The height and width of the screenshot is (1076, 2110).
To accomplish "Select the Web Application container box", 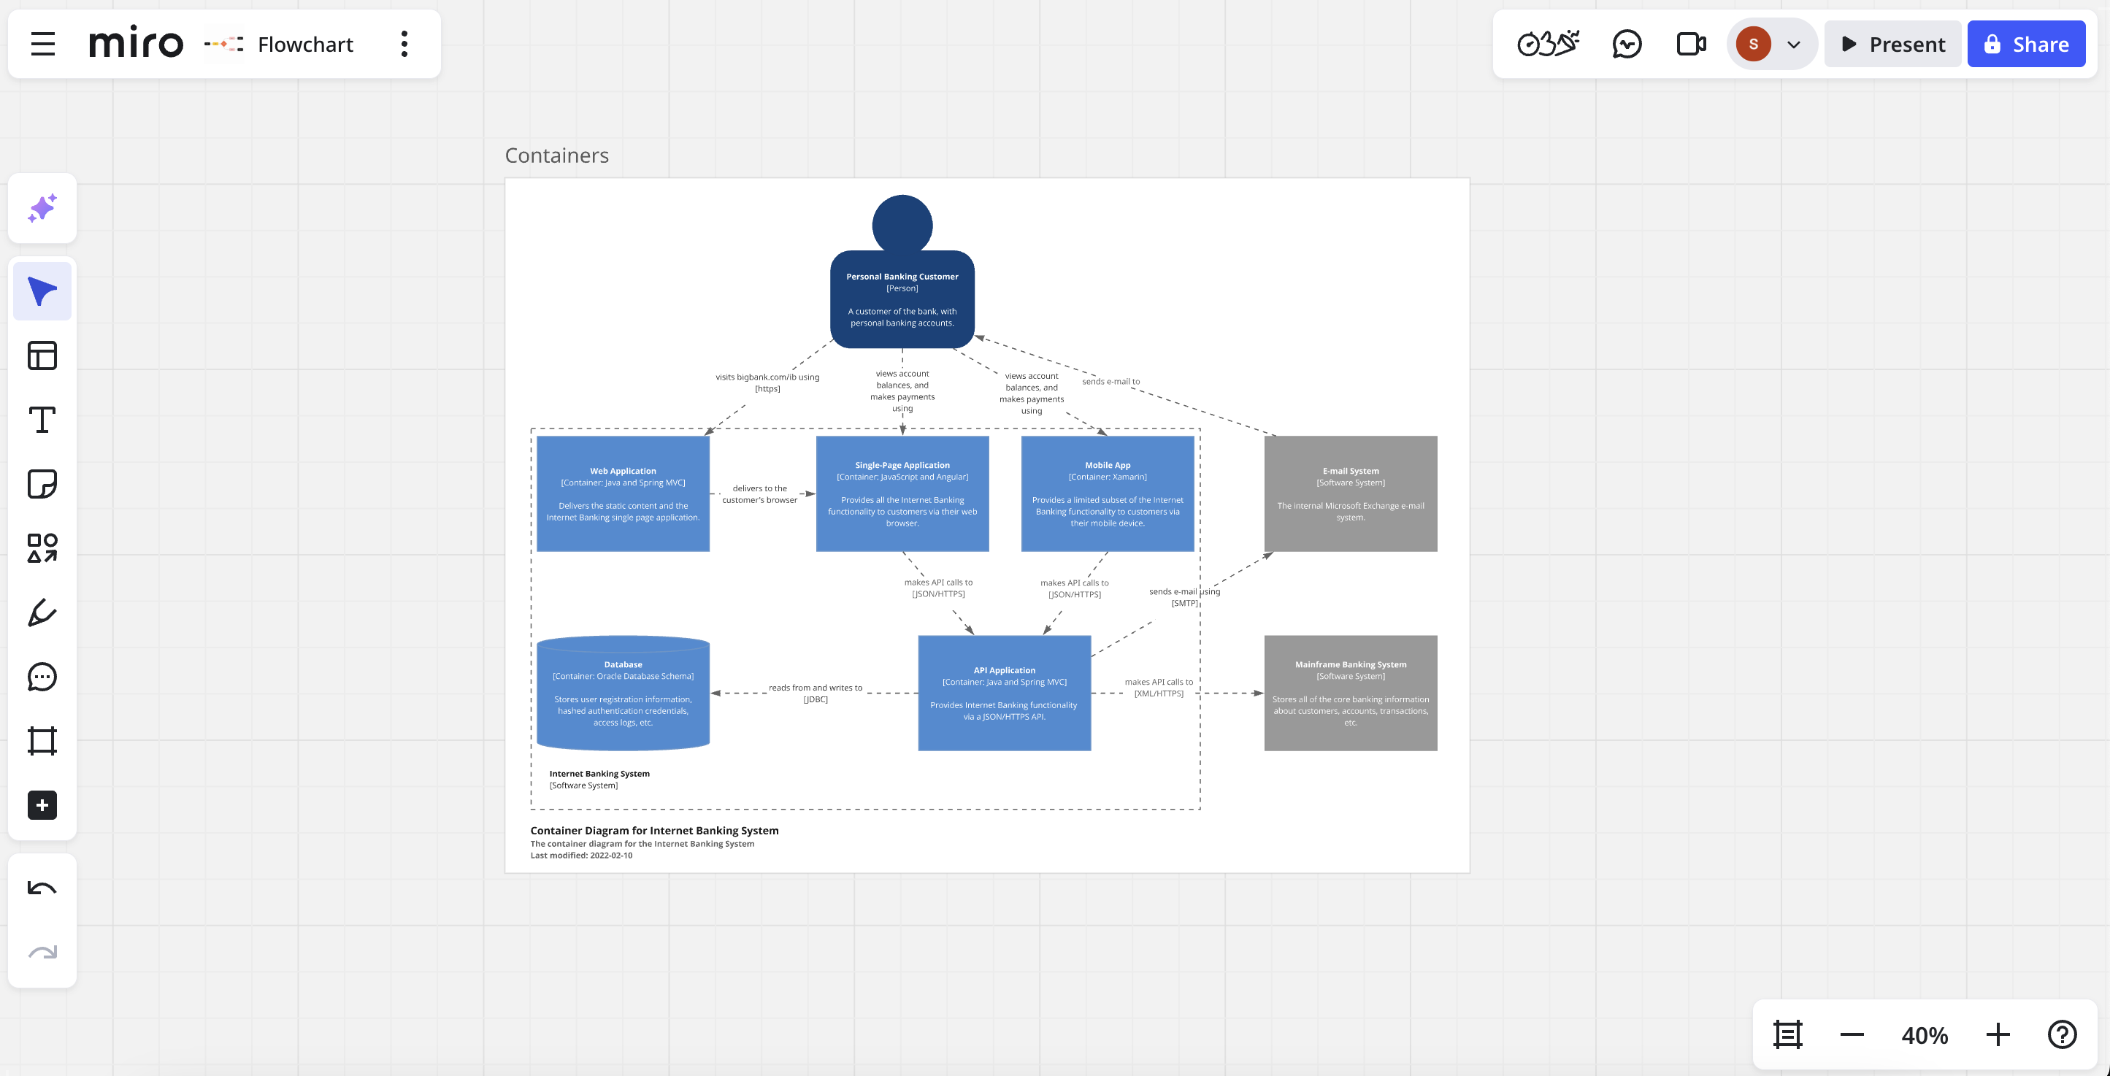I will [x=623, y=493].
